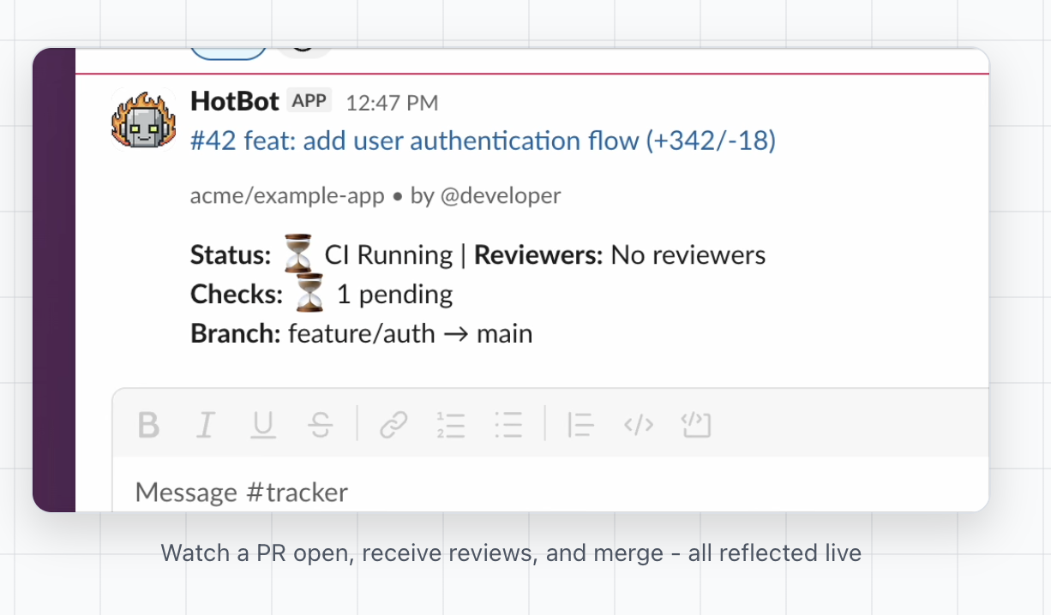Toggle strikethrough formatting

pyautogui.click(x=321, y=425)
